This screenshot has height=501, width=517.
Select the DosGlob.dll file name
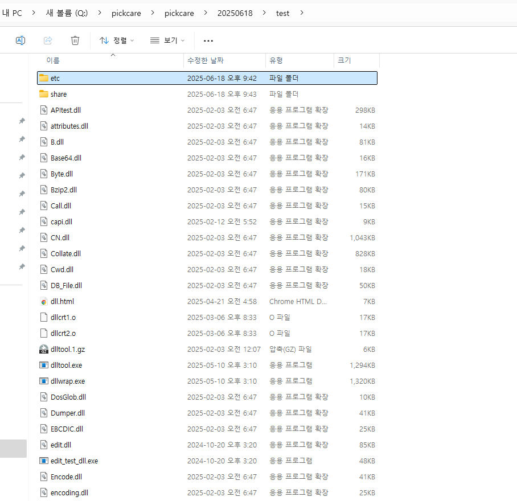[x=68, y=397]
